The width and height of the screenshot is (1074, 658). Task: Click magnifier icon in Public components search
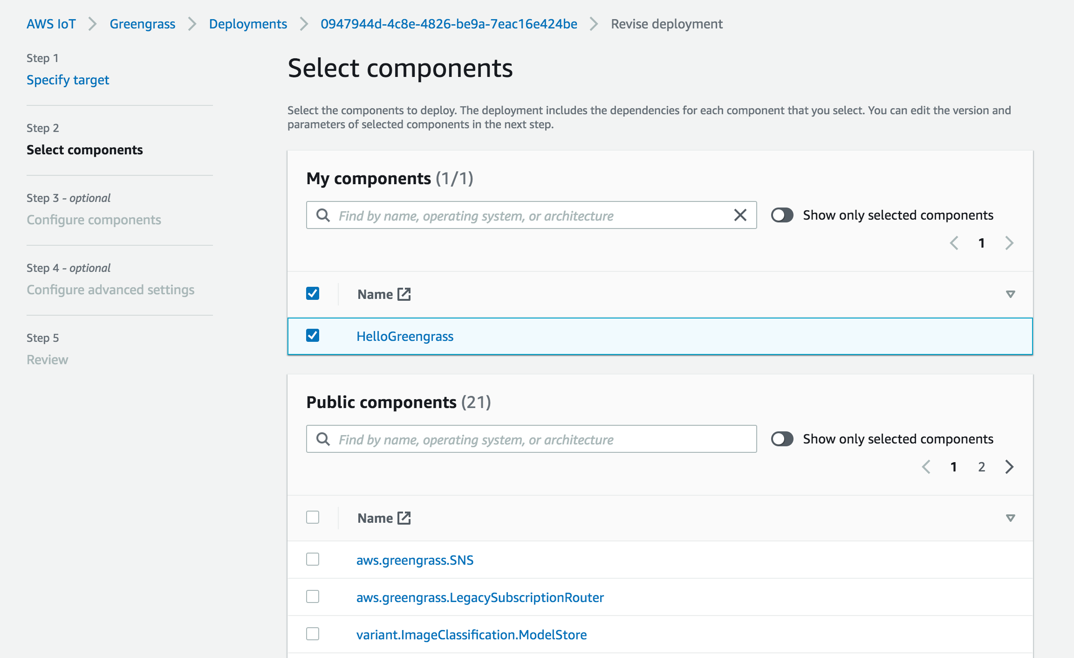coord(323,439)
